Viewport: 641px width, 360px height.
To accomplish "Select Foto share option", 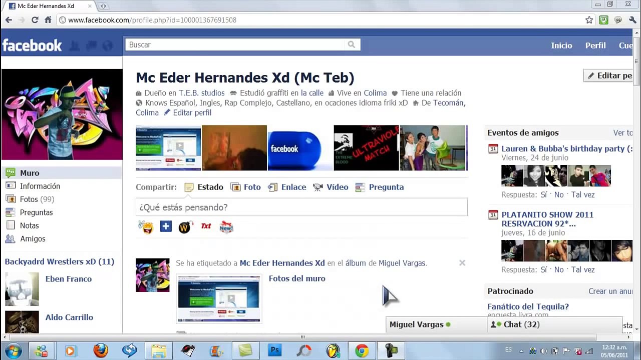I will [x=245, y=187].
